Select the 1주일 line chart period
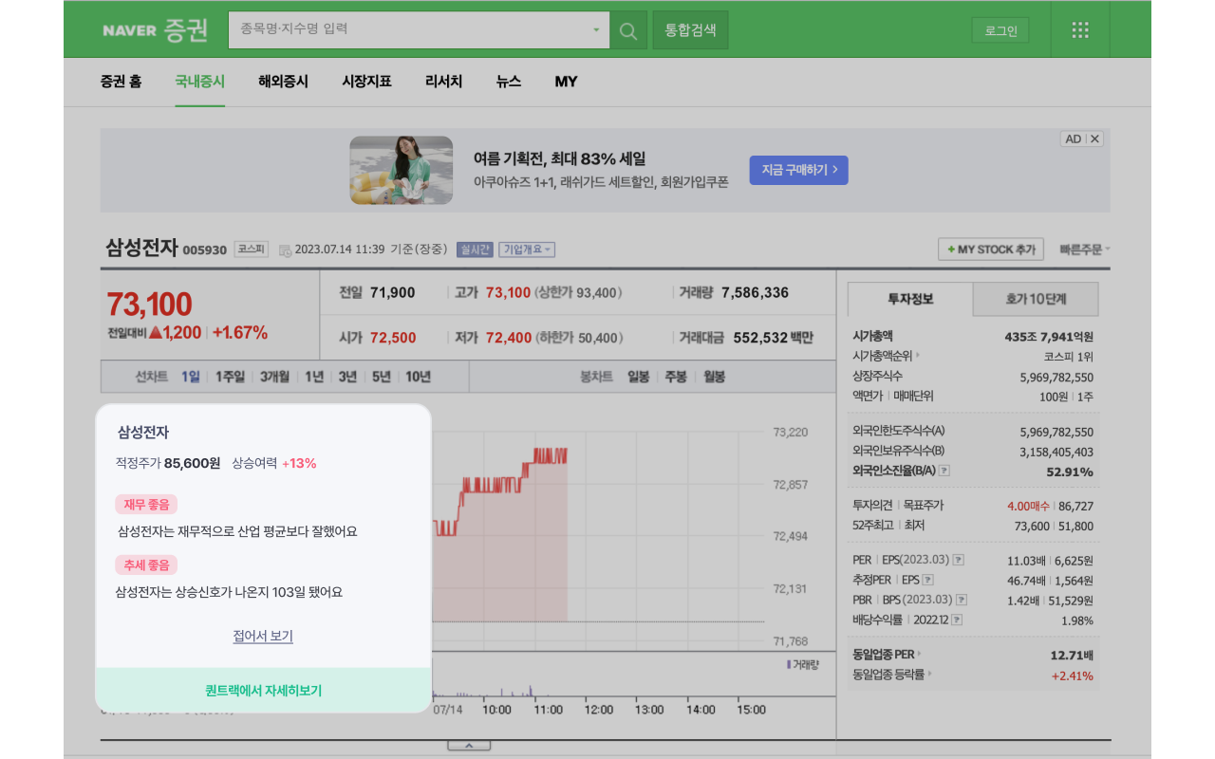 pos(231,377)
